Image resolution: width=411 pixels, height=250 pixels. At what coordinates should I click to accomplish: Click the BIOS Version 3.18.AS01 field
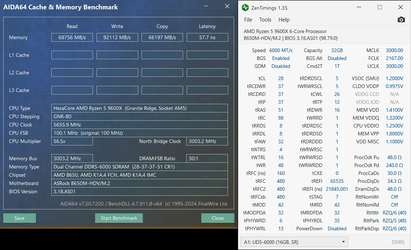139,191
